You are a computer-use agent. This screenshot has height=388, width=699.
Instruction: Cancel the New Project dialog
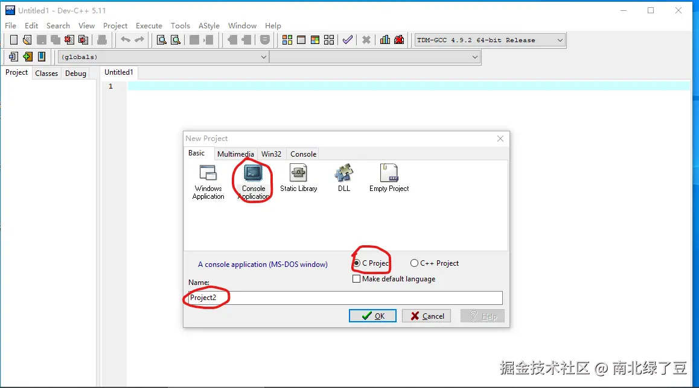tap(426, 316)
